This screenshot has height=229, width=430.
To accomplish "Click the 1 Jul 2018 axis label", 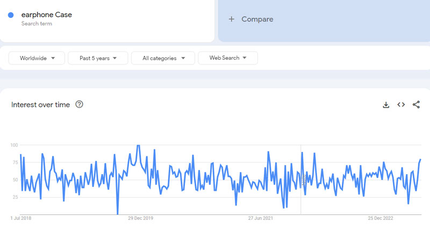I will click(21, 218).
